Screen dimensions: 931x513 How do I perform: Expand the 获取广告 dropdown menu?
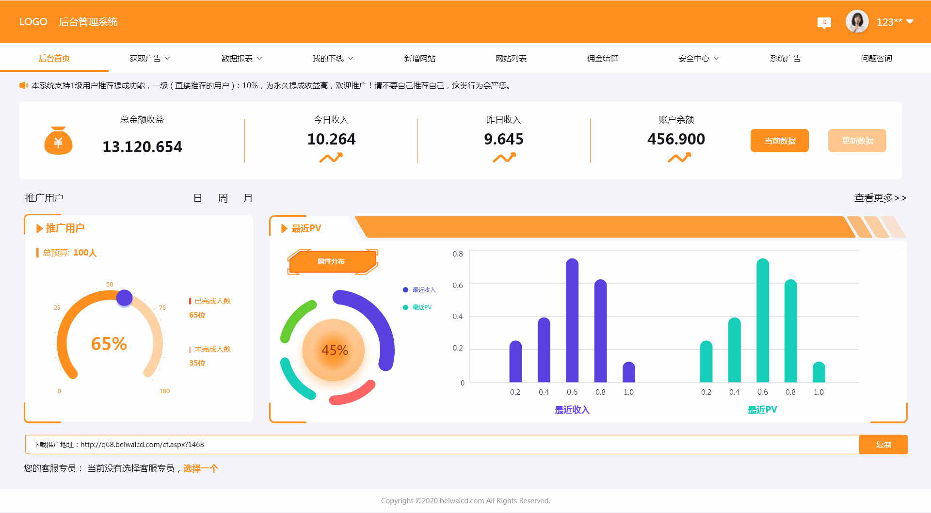pos(149,58)
